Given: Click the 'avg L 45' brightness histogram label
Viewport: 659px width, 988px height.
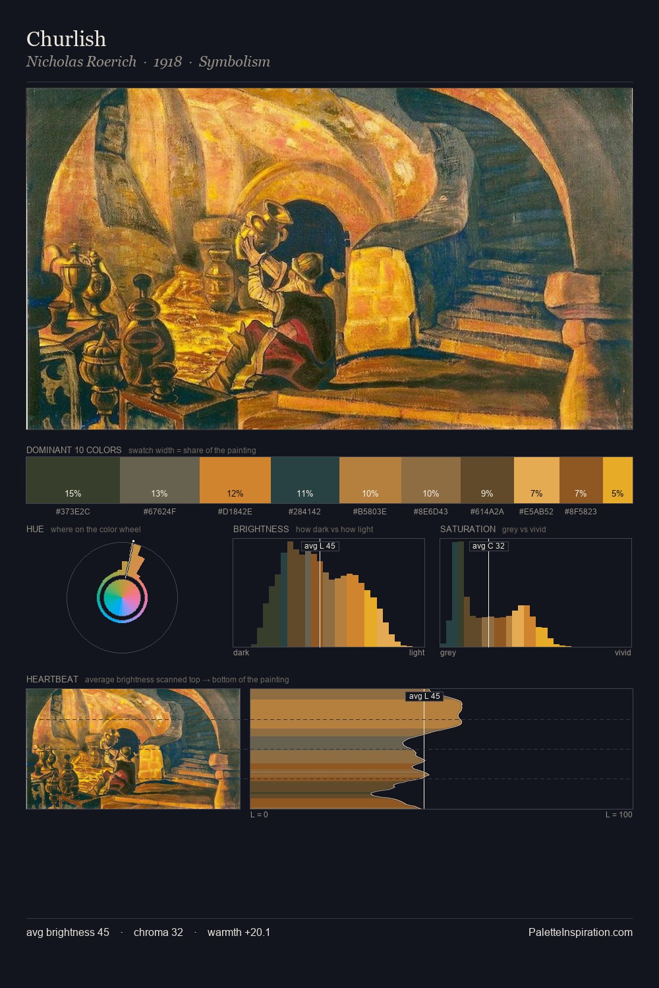Looking at the screenshot, I should click(x=320, y=546).
